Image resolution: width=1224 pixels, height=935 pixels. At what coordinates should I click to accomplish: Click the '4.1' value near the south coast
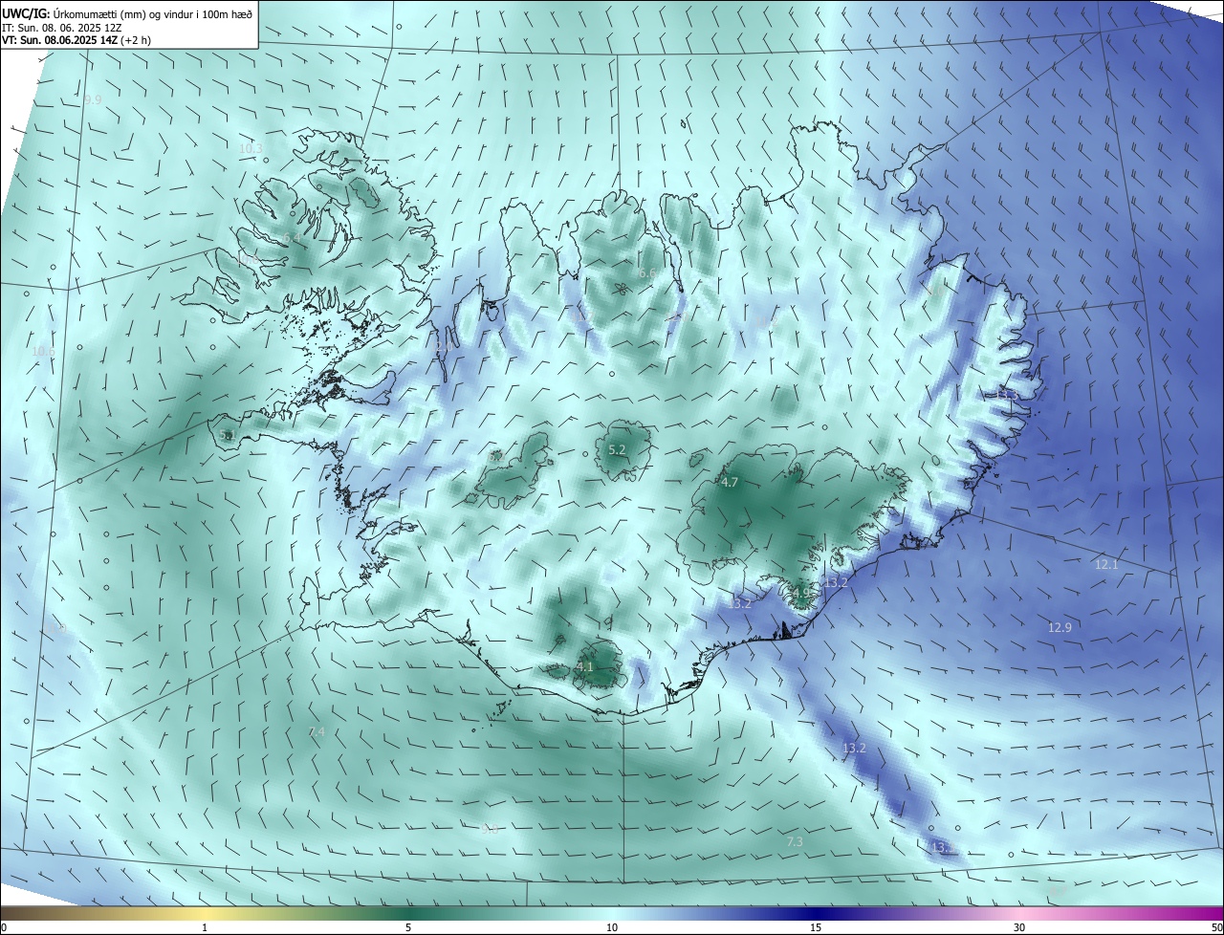(585, 666)
